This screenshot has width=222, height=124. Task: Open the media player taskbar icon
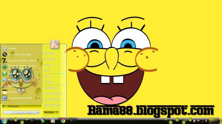point(53,121)
